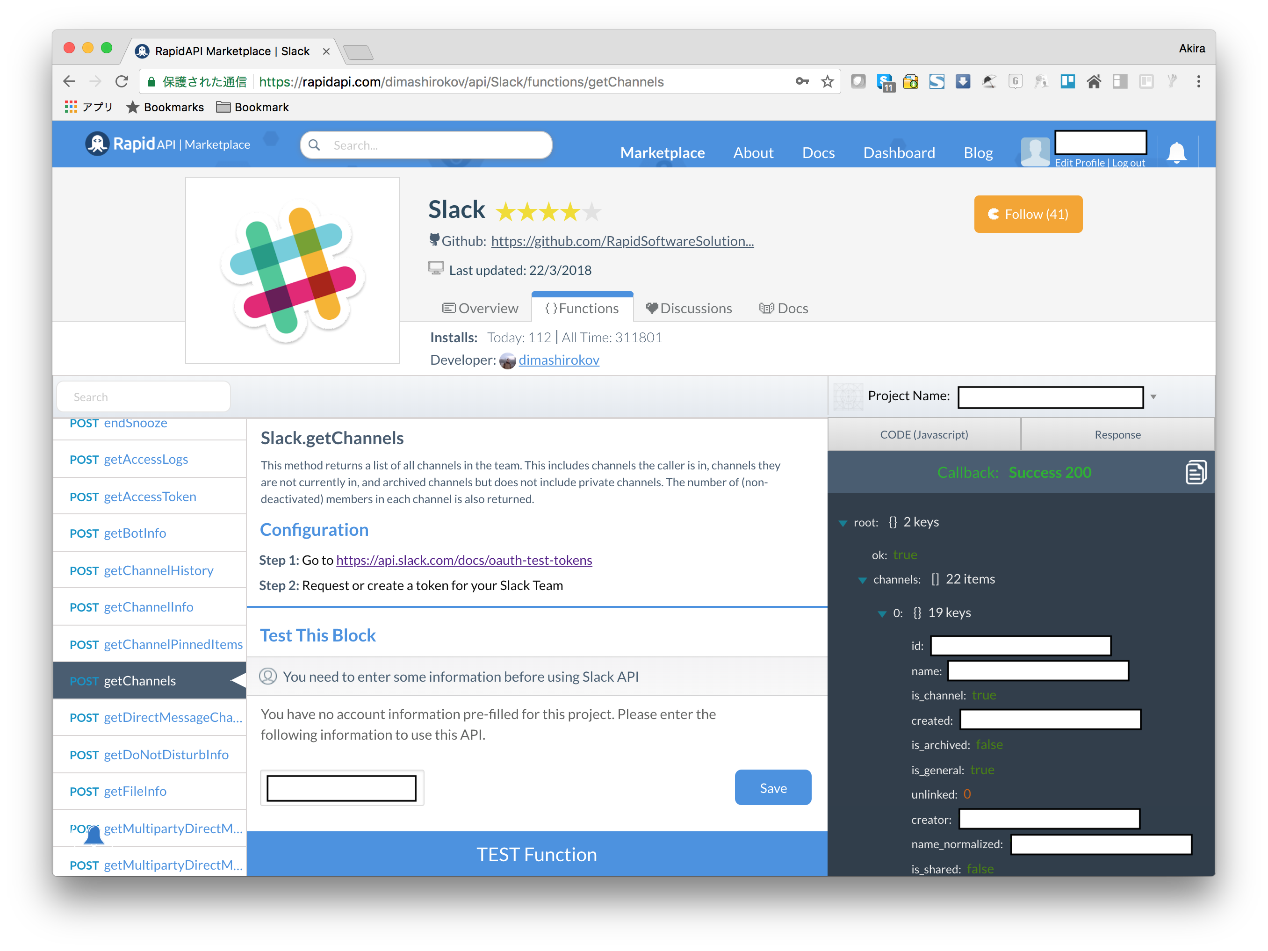Select getAccessToken function
The height and width of the screenshot is (951, 1268).
tap(150, 497)
